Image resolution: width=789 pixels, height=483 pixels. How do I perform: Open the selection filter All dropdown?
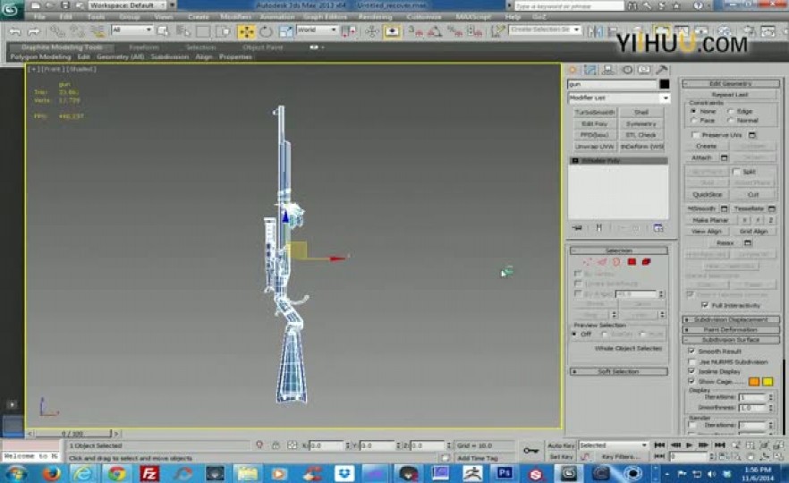tap(131, 30)
